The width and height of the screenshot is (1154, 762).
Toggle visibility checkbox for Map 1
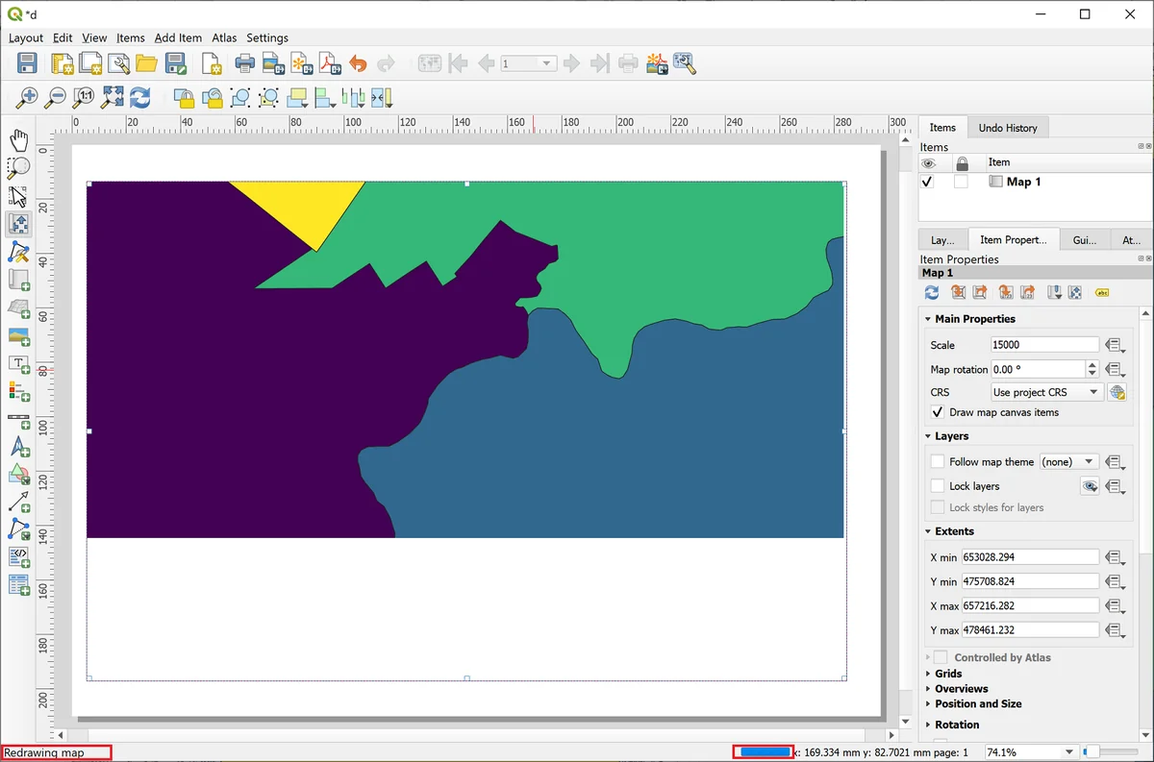[x=928, y=182]
